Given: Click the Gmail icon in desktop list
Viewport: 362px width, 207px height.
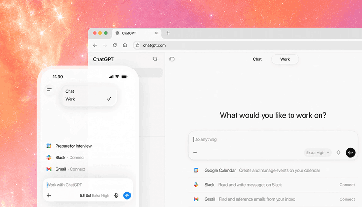Looking at the screenshot, I should 196,199.
